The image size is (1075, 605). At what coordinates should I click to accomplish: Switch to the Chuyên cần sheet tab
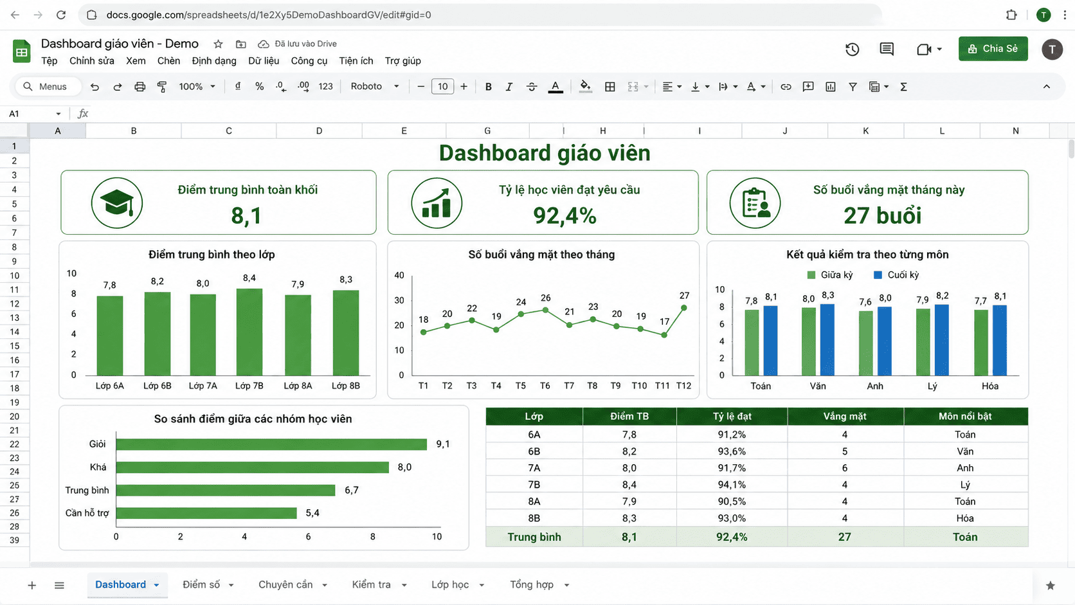(x=285, y=584)
